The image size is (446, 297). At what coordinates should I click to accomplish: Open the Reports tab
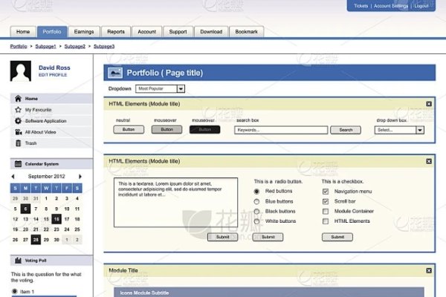[x=115, y=32]
